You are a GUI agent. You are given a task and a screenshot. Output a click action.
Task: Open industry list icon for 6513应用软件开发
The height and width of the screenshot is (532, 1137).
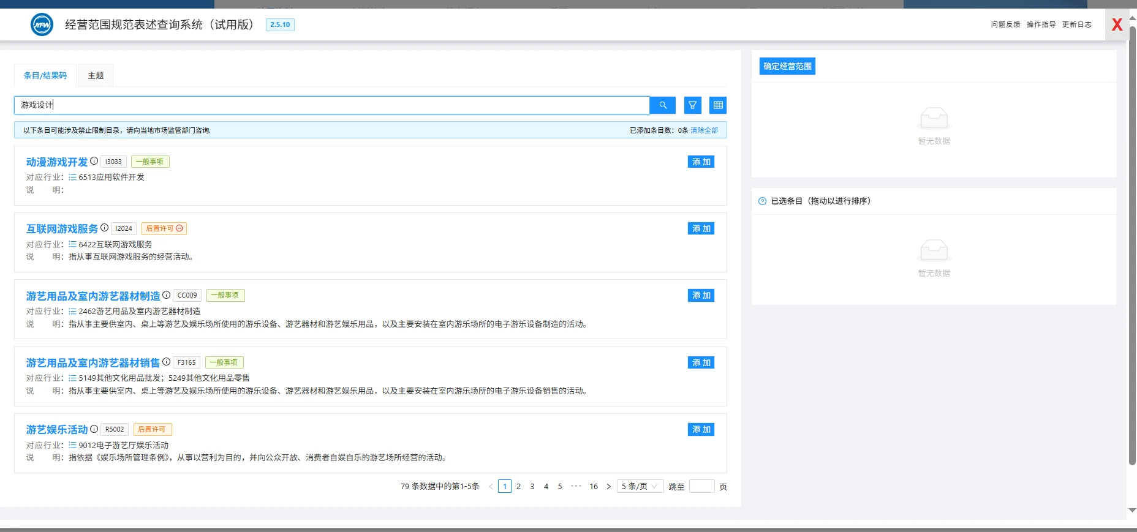click(x=72, y=178)
